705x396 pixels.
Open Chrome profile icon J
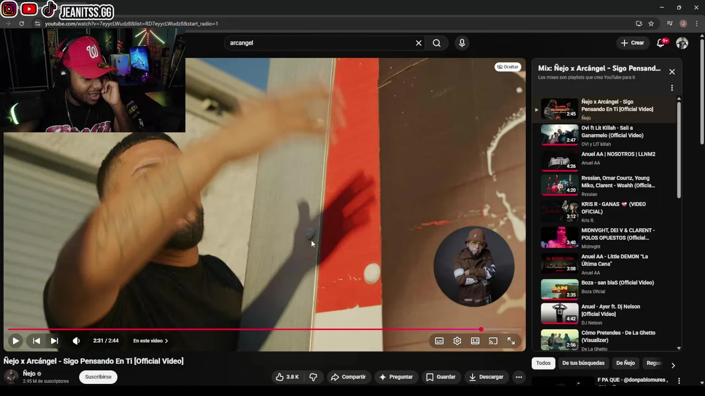[683, 24]
